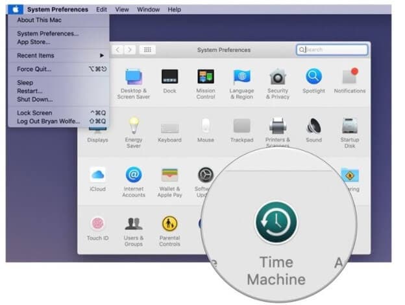The image size is (405, 305).
Task: Open the Dock preference pane
Action: pos(169,81)
